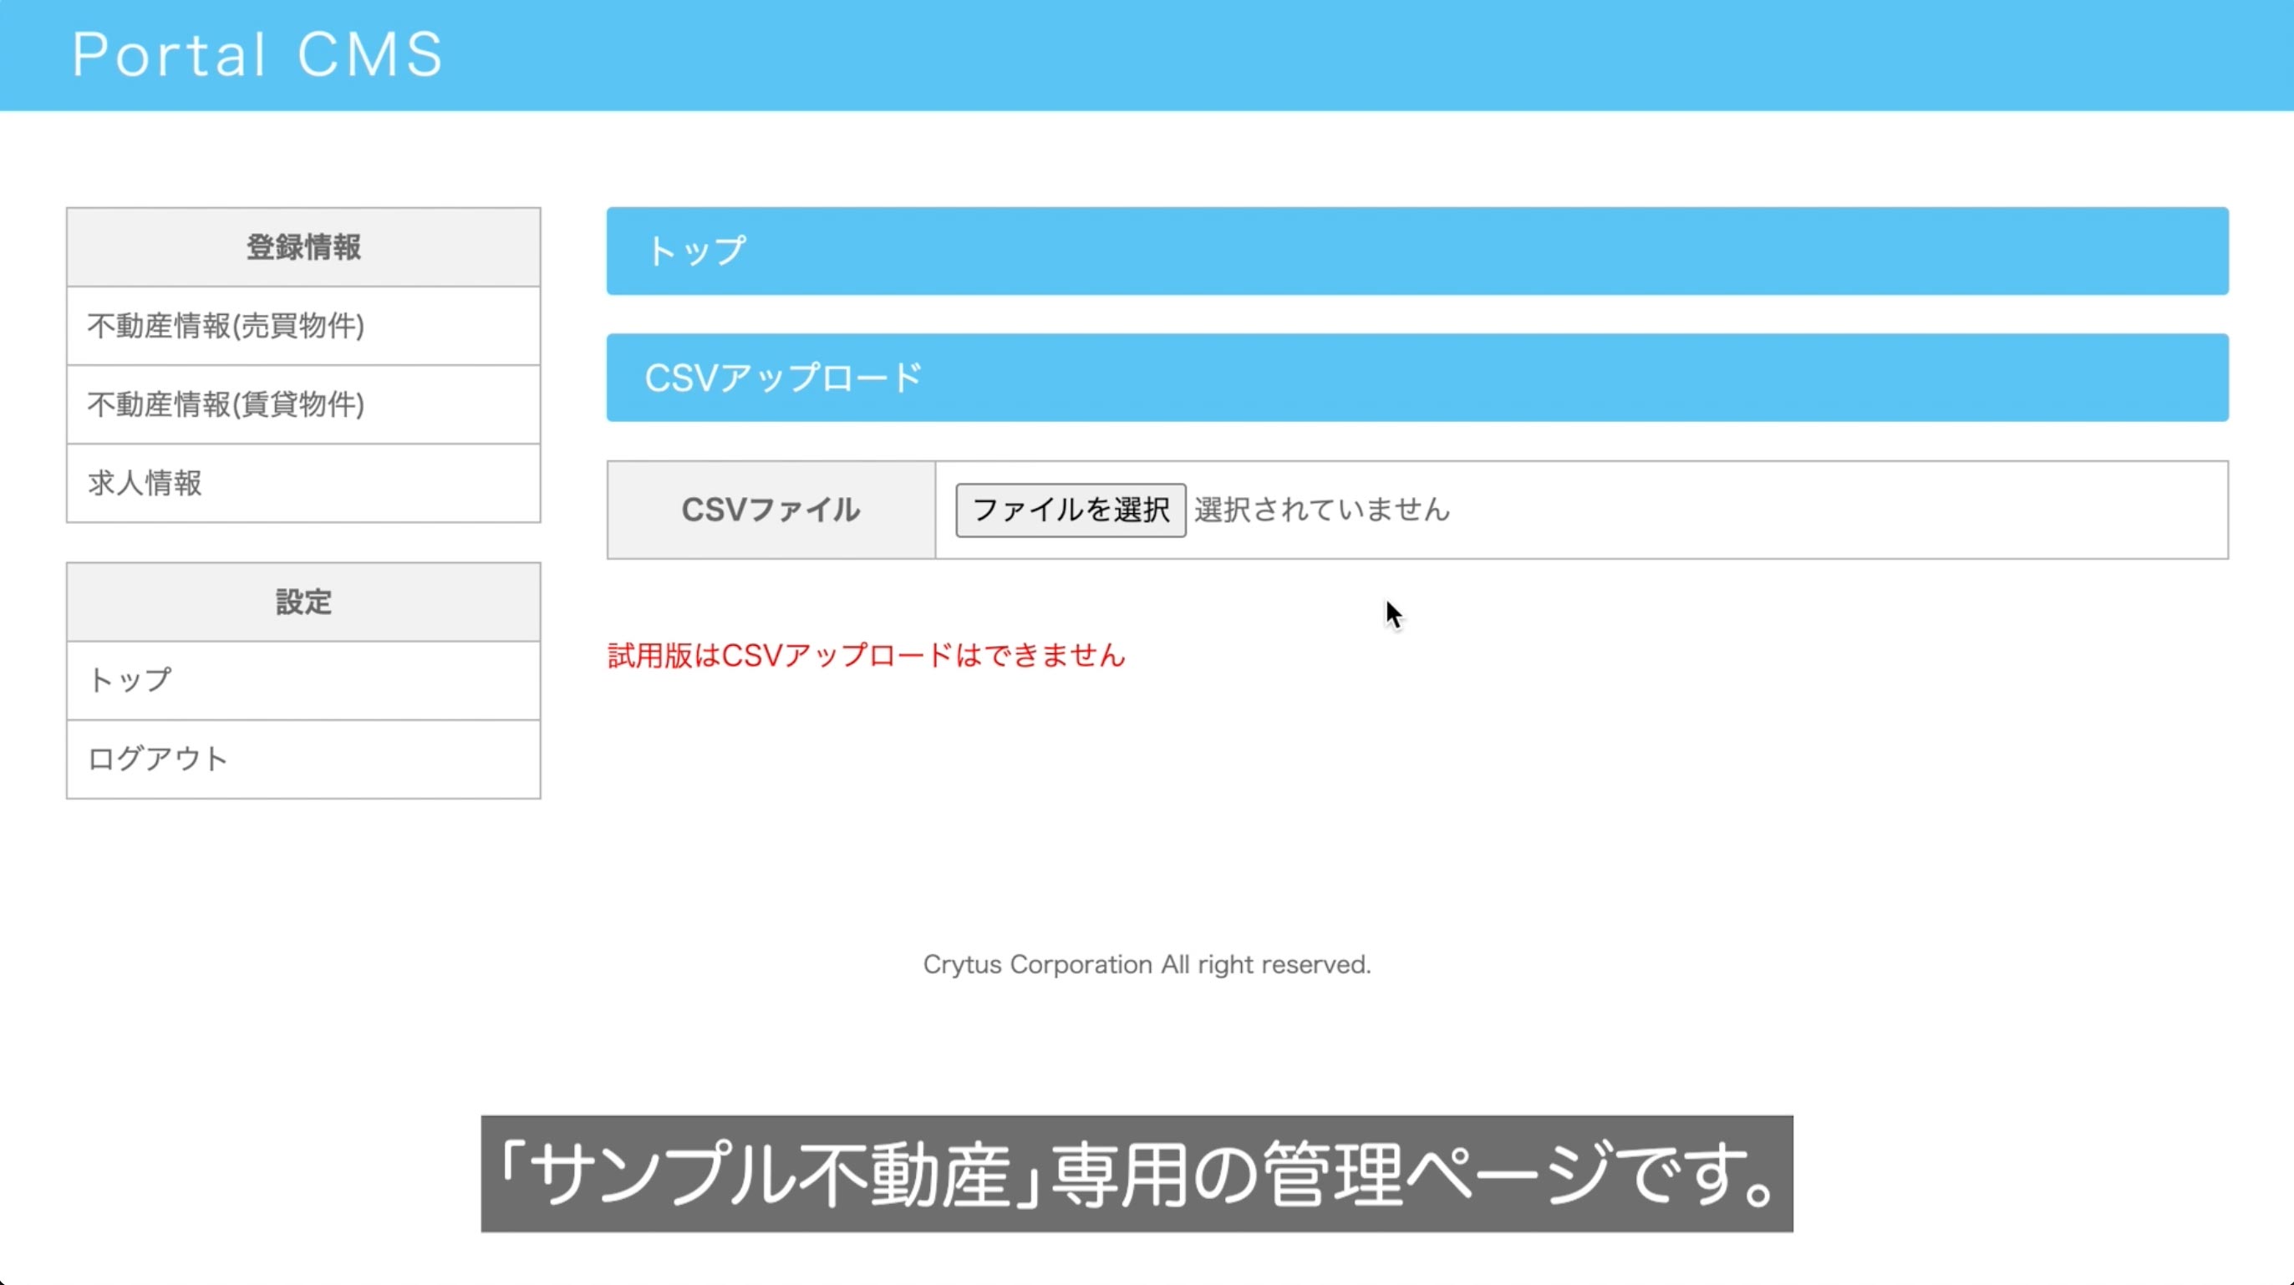Click the 設定 sidebar heading

pyautogui.click(x=303, y=602)
